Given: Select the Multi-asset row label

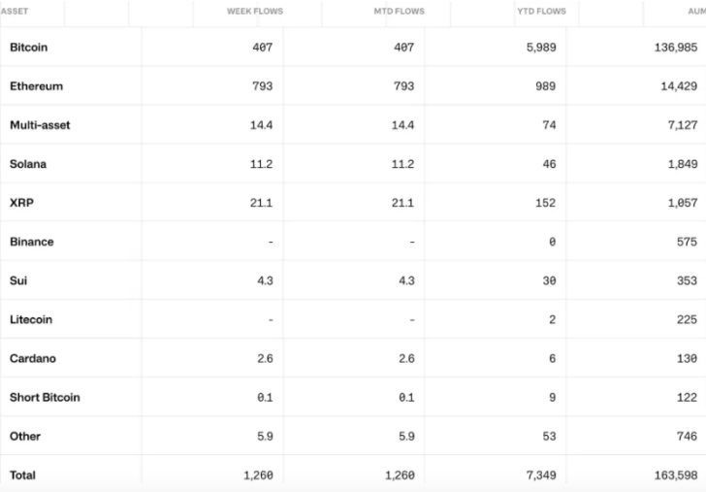Looking at the screenshot, I should [40, 125].
